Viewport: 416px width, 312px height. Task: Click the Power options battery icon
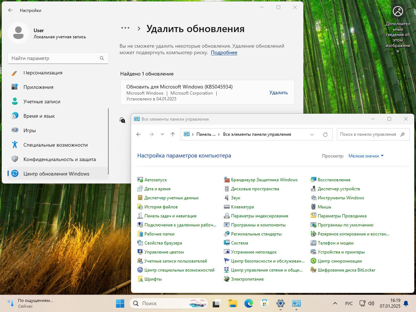pos(227,279)
